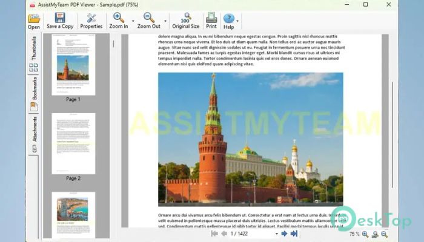The height and width of the screenshot is (242, 424).
Task: Jump to the last page
Action: coord(294,234)
